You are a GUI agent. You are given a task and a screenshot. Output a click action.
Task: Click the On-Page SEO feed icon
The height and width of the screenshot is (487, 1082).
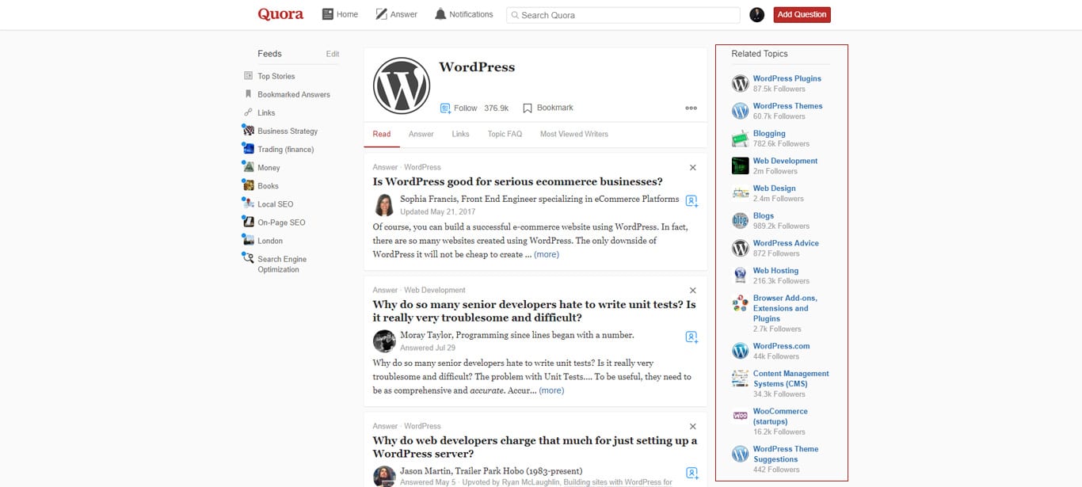tap(249, 221)
